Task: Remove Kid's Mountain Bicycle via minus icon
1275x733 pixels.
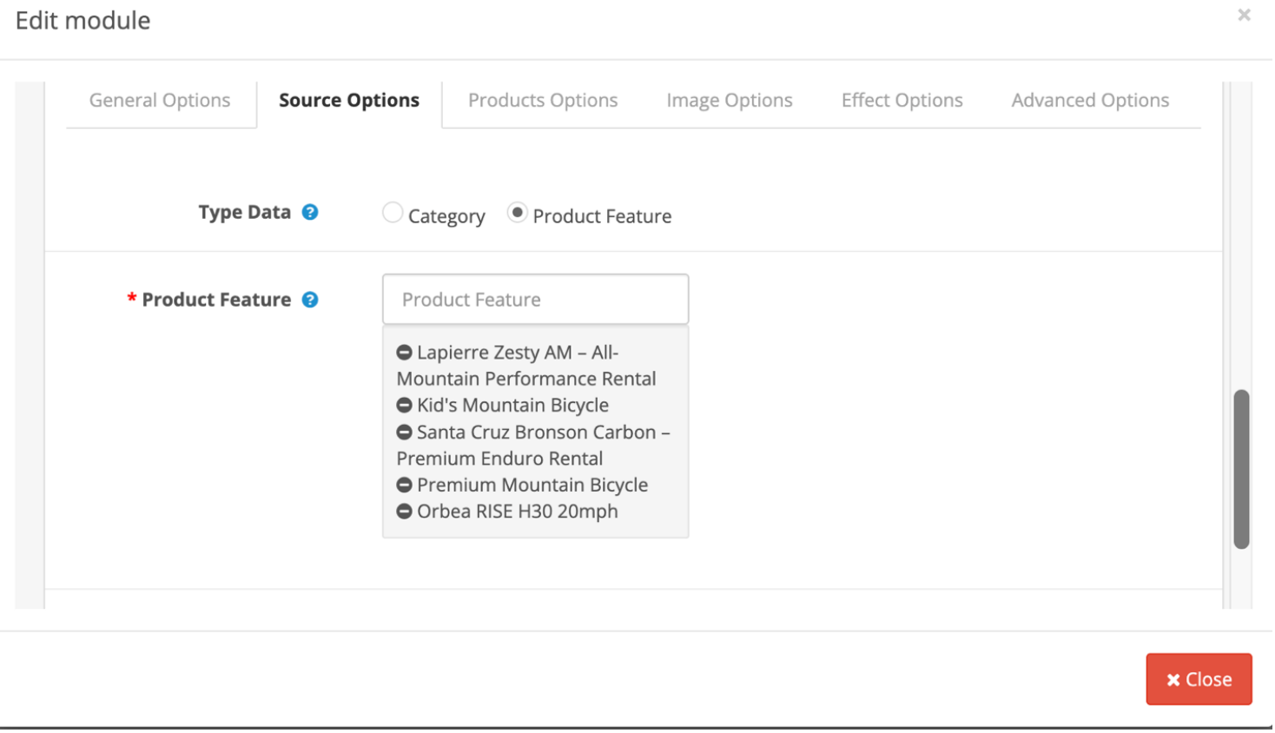Action: pos(404,406)
